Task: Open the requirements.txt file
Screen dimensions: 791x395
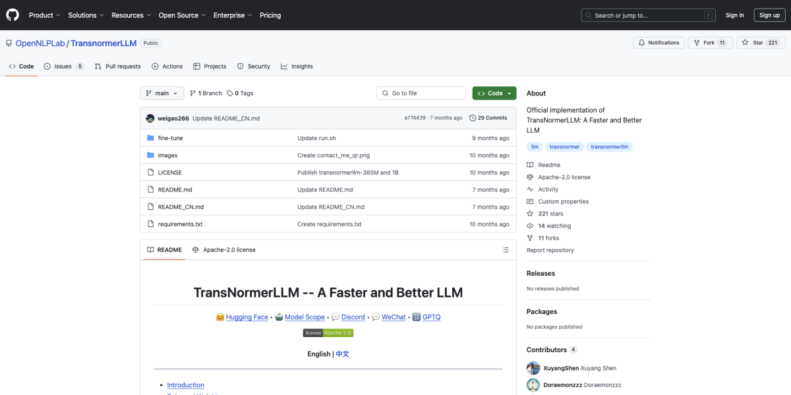Action: coord(180,224)
